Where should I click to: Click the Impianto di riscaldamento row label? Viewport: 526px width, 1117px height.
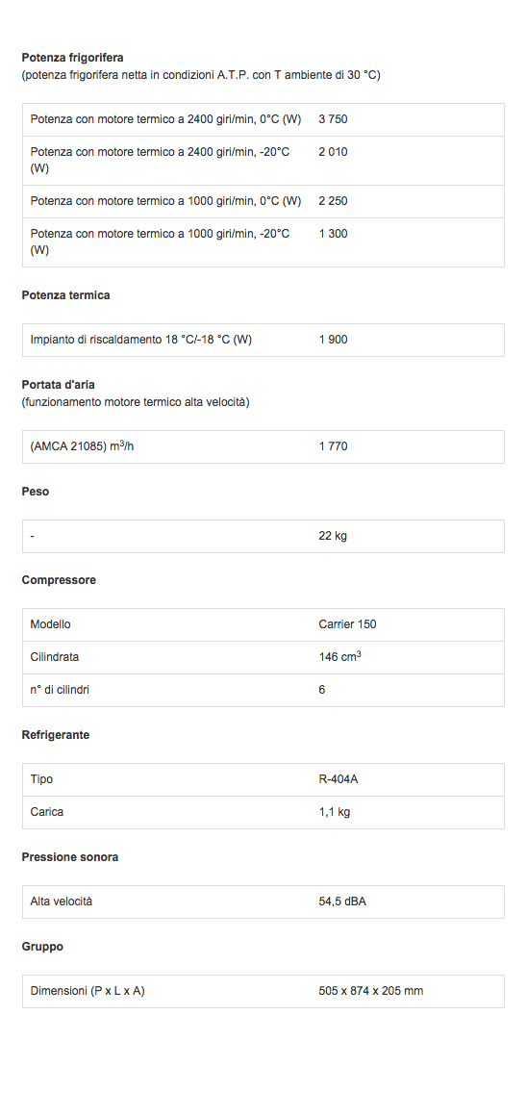141,340
